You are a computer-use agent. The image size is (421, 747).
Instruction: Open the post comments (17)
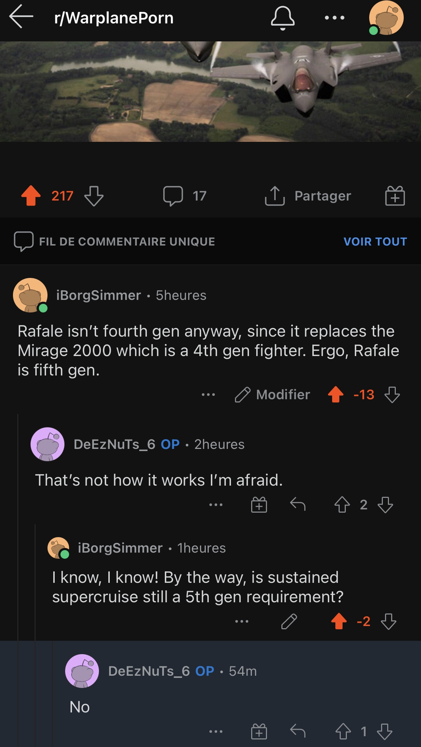point(185,196)
